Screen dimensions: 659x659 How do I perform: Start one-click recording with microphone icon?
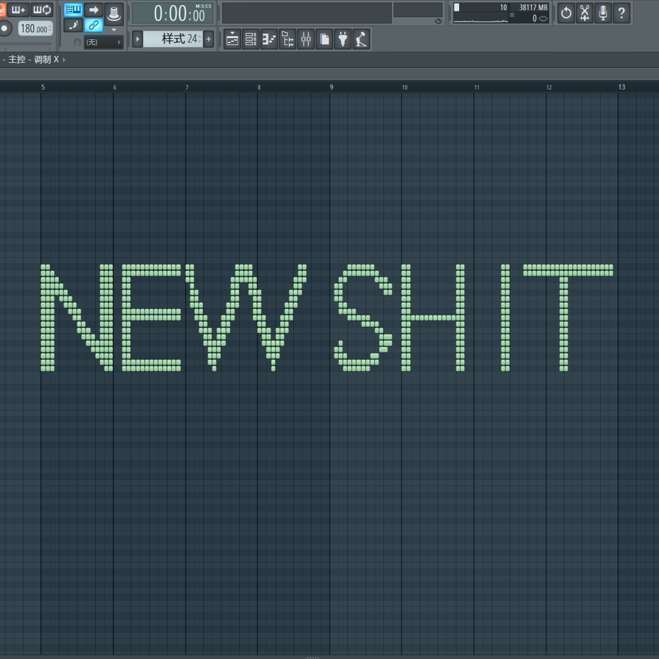603,13
